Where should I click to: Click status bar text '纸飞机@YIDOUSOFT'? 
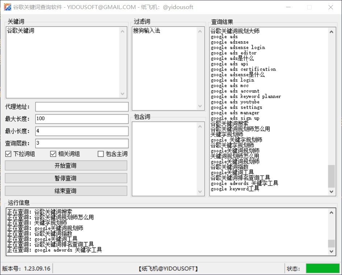[168, 269]
